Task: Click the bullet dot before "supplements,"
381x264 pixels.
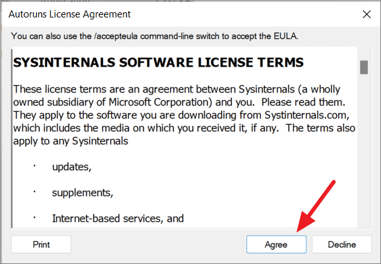Action: (34, 192)
